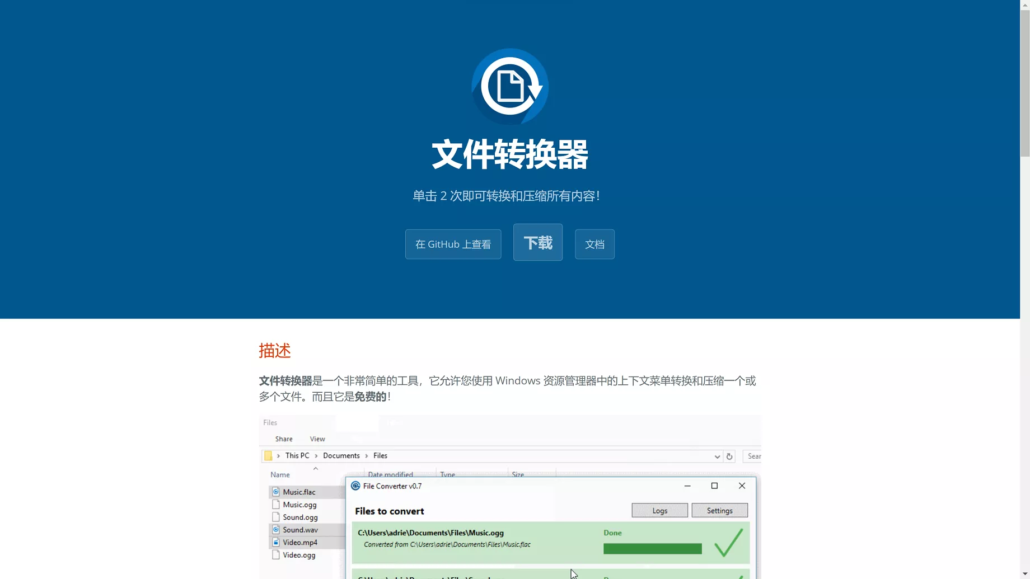Viewport: 1030px width, 579px height.
Task: Sort by the Name column header
Action: click(x=280, y=474)
